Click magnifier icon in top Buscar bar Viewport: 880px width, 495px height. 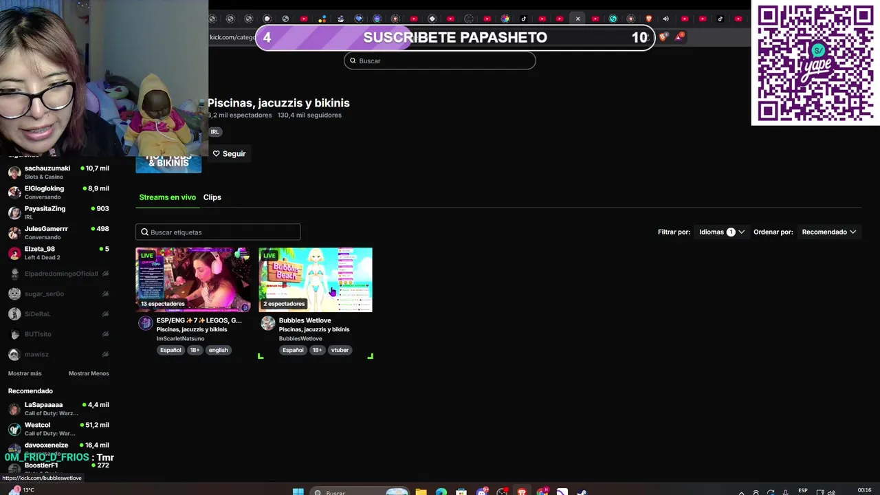coord(353,60)
